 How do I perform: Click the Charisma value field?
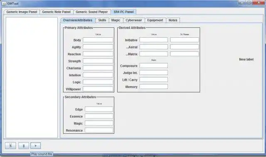click(98, 68)
